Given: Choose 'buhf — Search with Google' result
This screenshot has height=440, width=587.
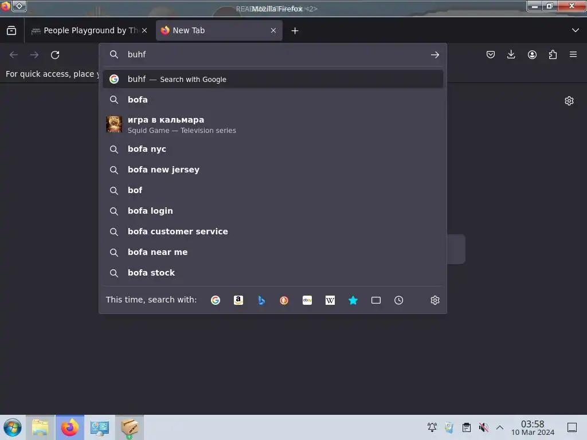Looking at the screenshot, I should tap(273, 79).
